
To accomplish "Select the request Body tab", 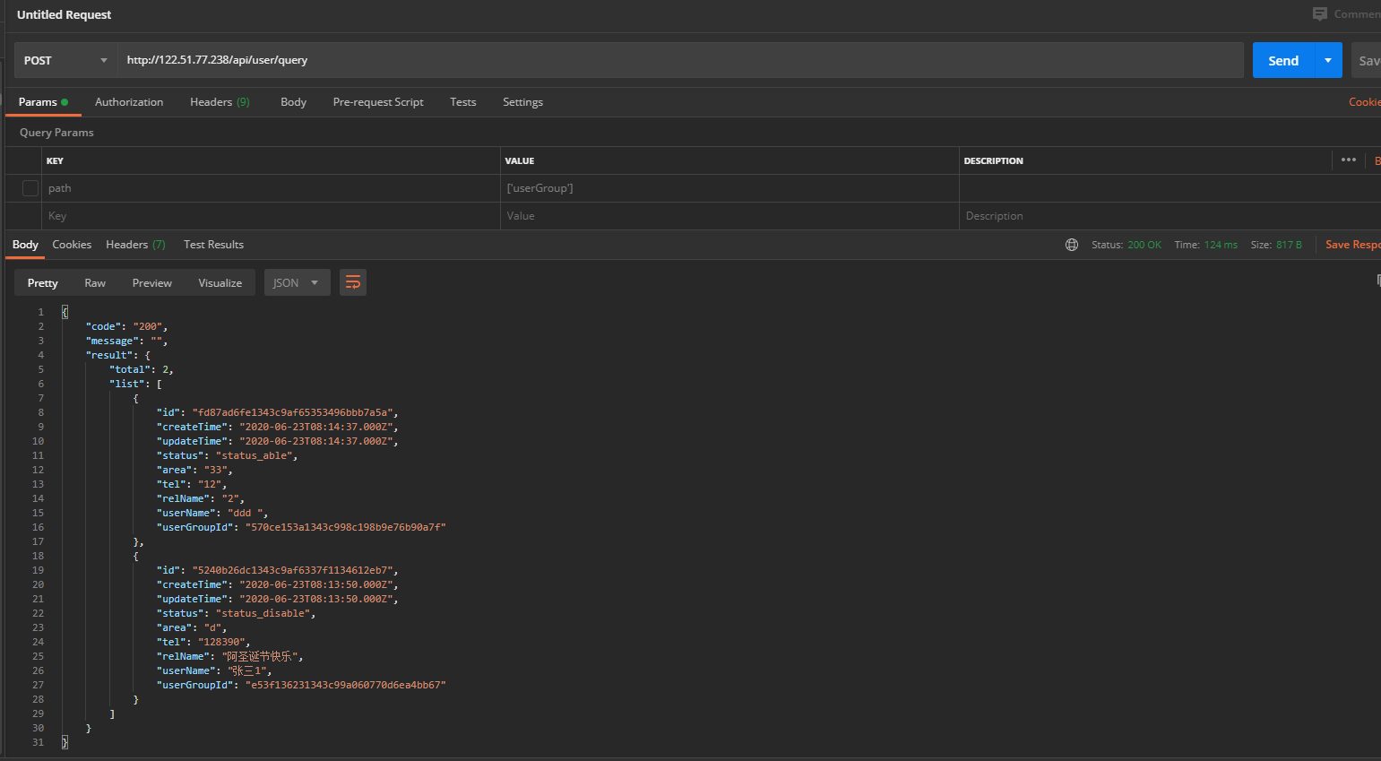I will 293,102.
